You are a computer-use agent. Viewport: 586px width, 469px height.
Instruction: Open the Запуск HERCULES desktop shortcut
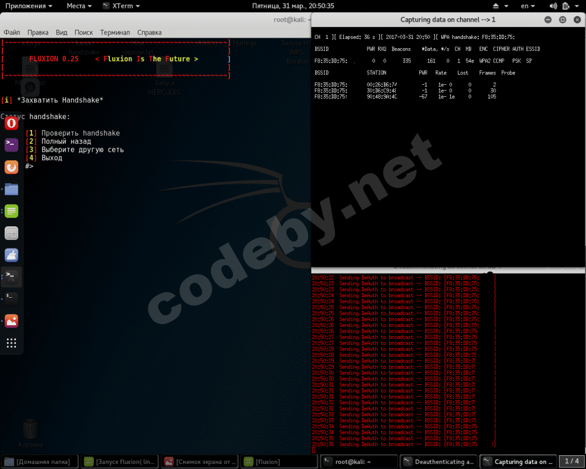(164, 79)
